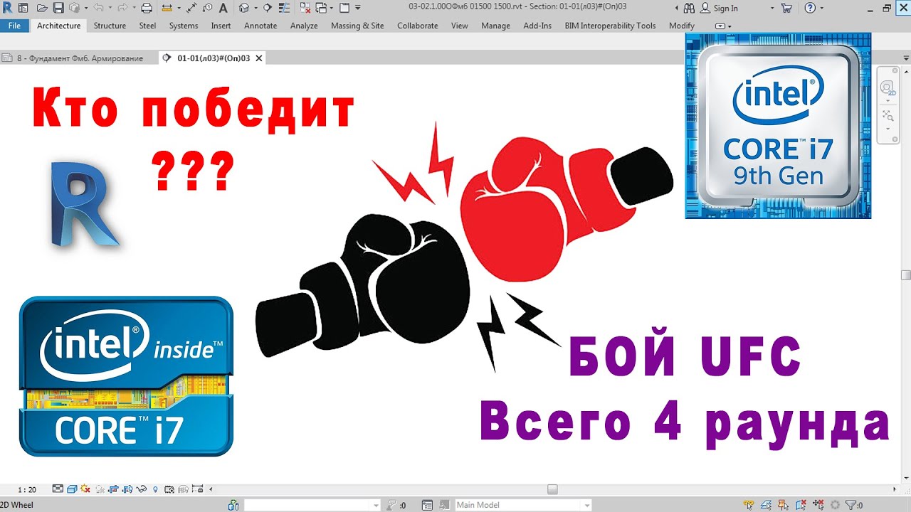Click the project browser toggle icon in quick access
Screen dimensions: 911x512
pos(23,9)
